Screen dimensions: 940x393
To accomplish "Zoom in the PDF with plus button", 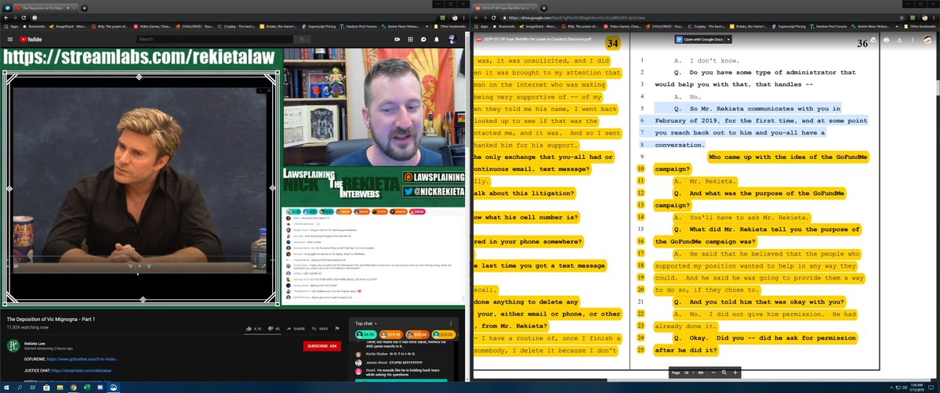I will click(735, 373).
